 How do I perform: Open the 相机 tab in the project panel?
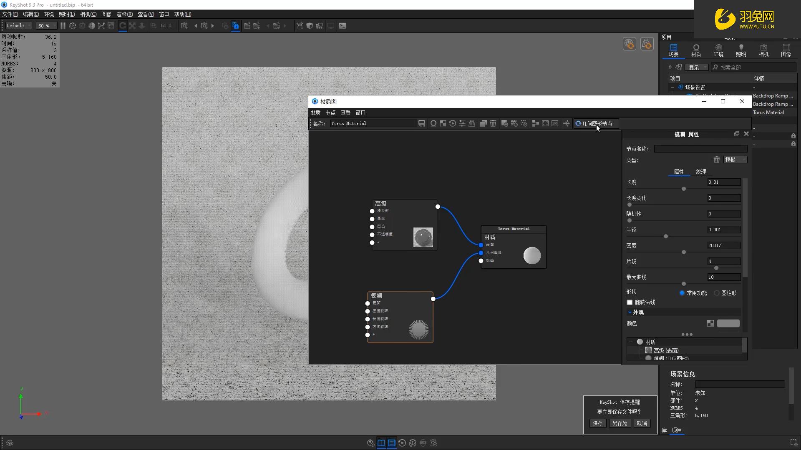point(763,50)
